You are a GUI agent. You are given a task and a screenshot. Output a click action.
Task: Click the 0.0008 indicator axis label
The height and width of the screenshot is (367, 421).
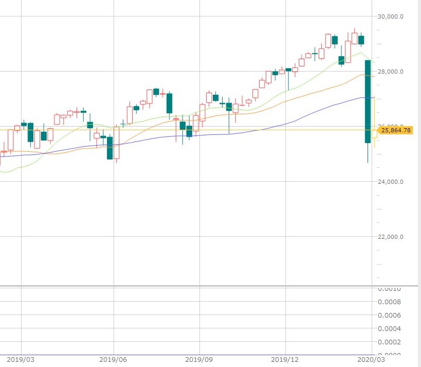click(389, 302)
